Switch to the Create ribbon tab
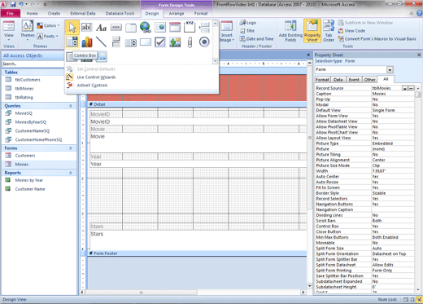423x304 pixels. click(54, 13)
